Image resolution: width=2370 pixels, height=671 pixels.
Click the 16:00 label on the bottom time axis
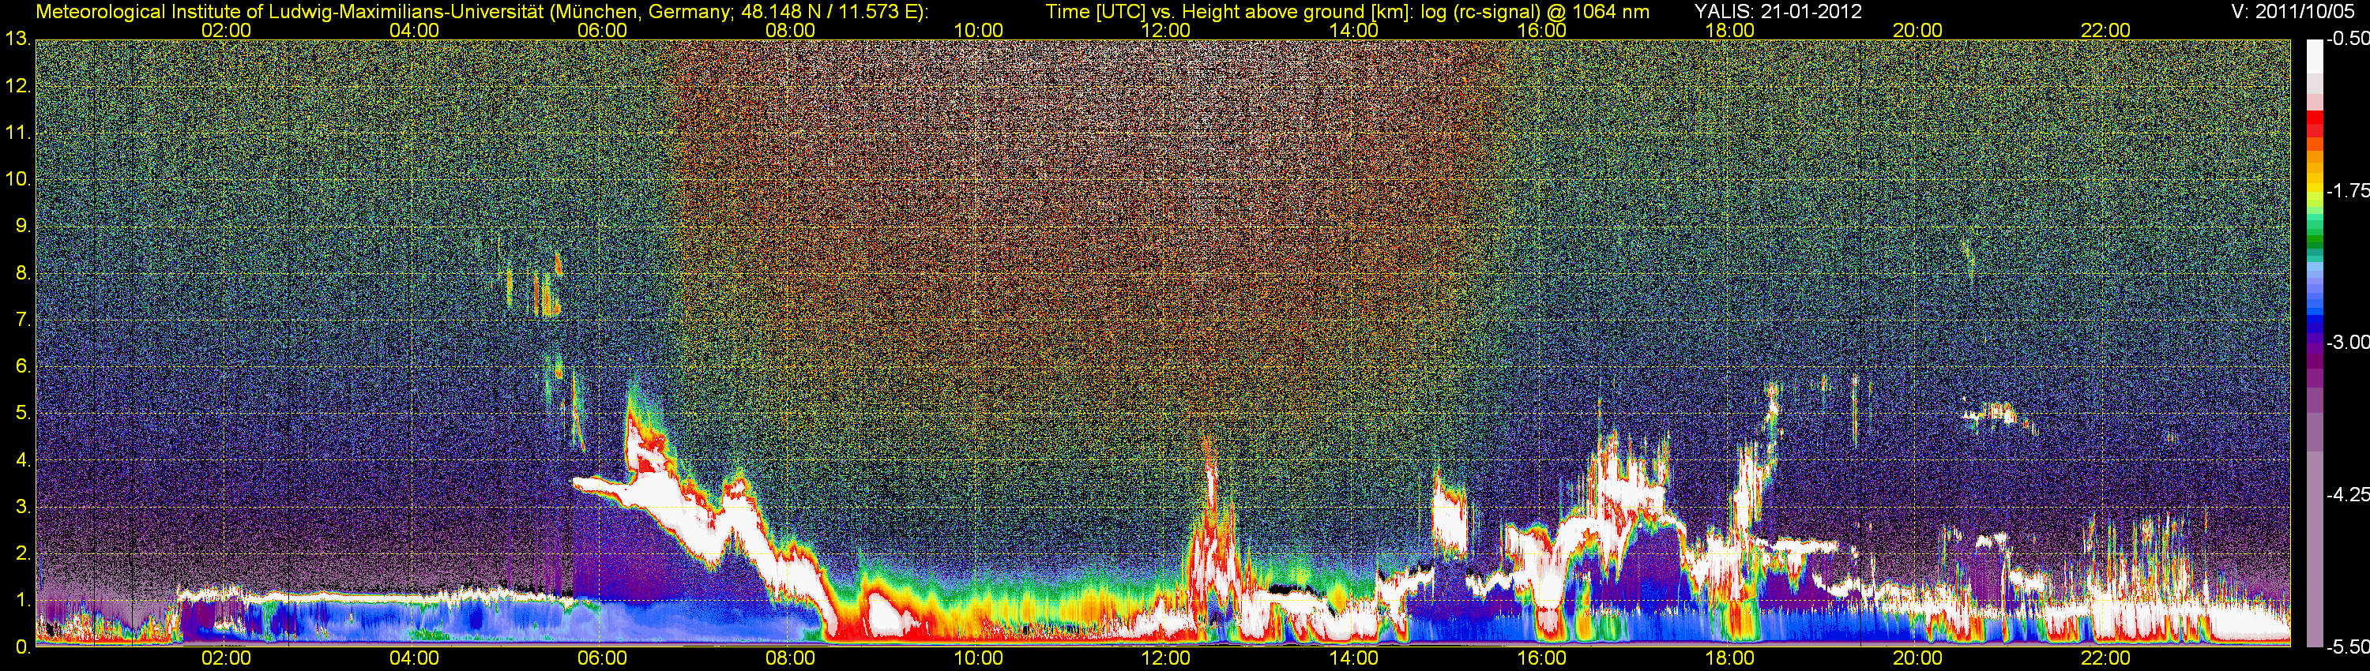click(1542, 658)
